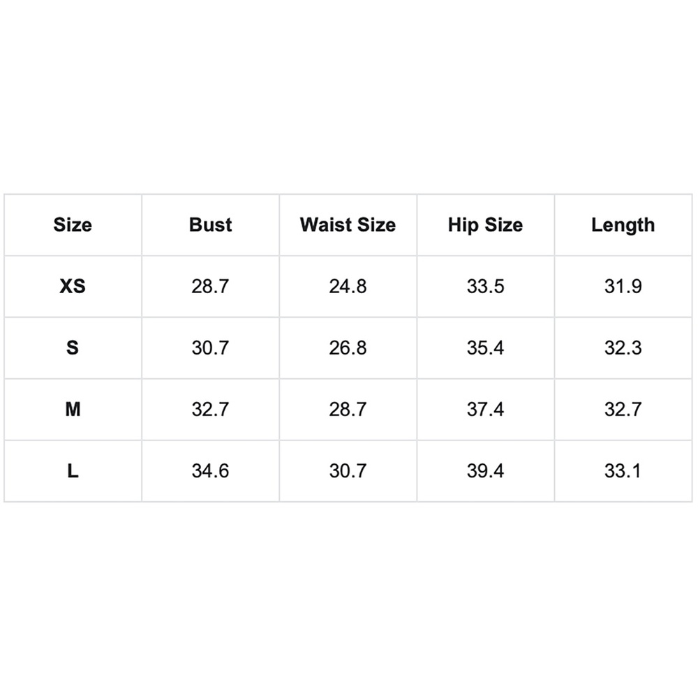Click the XS bust value 28.7
Viewport: 698px width, 698px height.
click(210, 286)
